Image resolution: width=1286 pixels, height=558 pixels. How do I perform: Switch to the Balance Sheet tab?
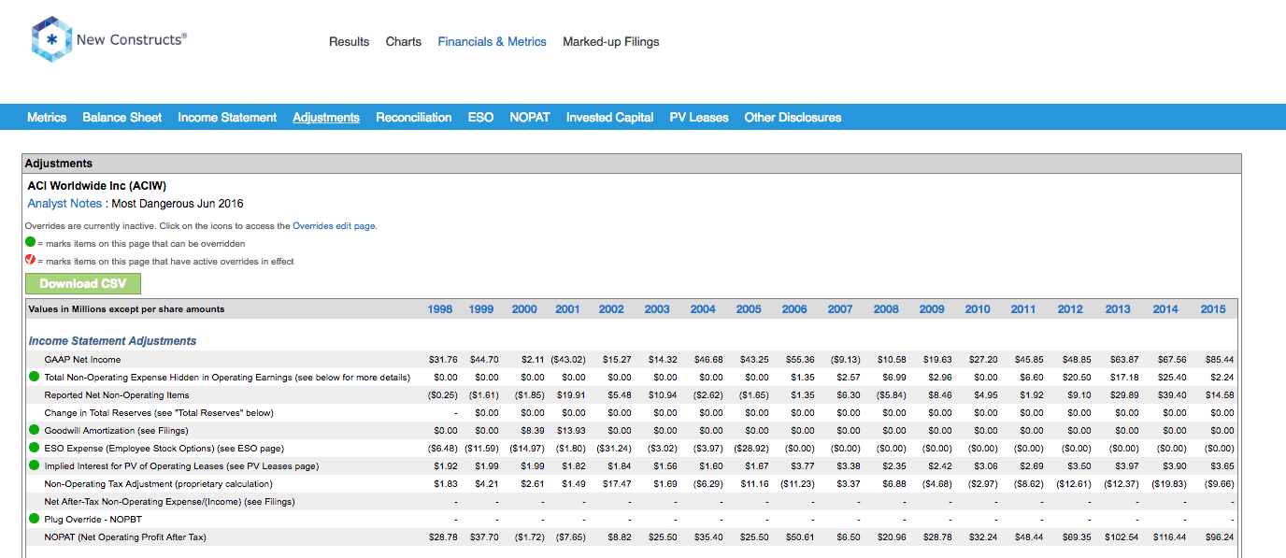coord(122,118)
